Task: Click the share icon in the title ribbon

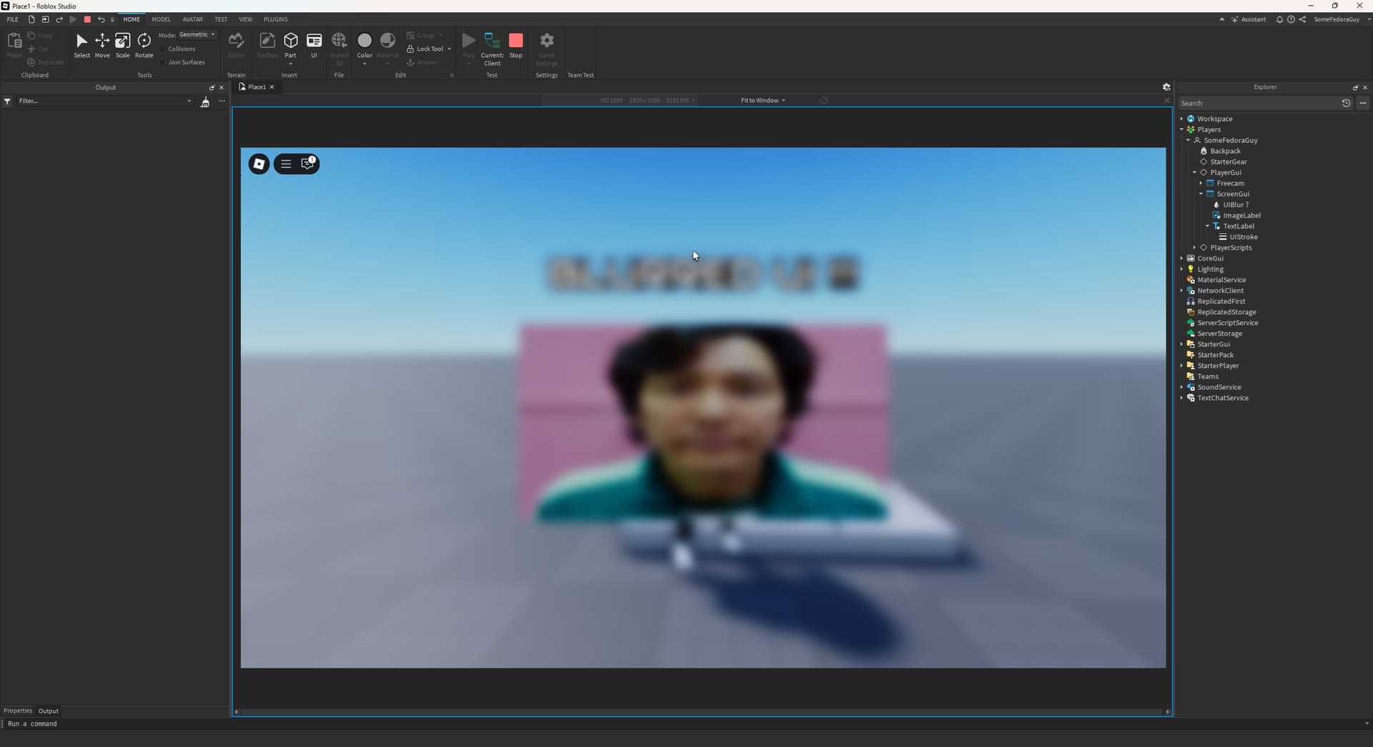Action: tap(1302, 19)
